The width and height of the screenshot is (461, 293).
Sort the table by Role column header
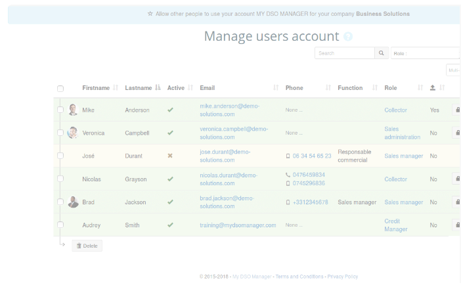(x=391, y=88)
